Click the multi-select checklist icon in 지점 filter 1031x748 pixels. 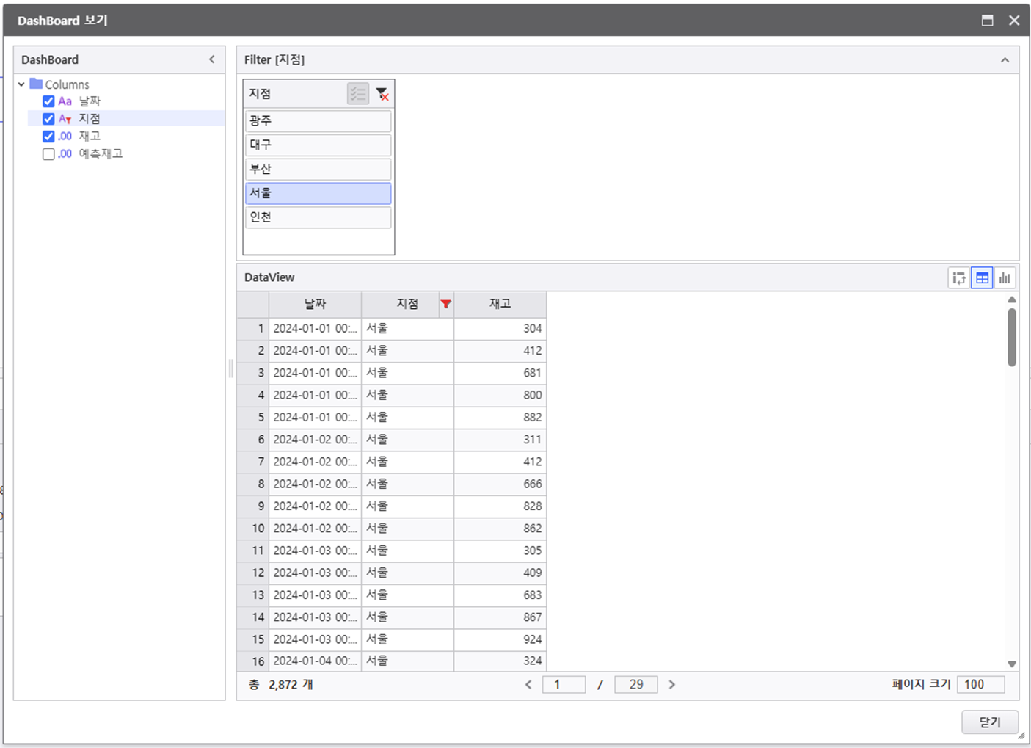click(358, 94)
